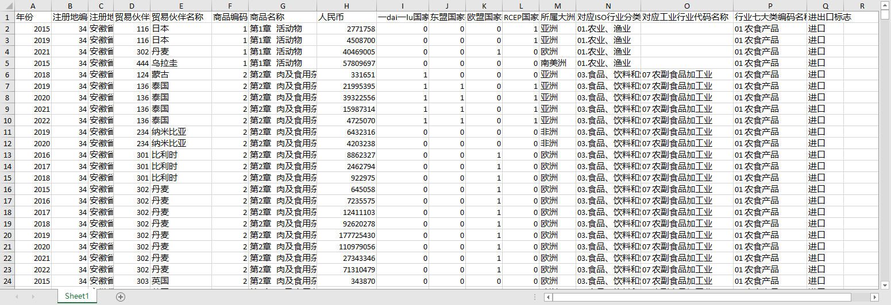Click the RCEP国家 header cell
Image resolution: width=891 pixels, height=305 pixels.
point(520,17)
